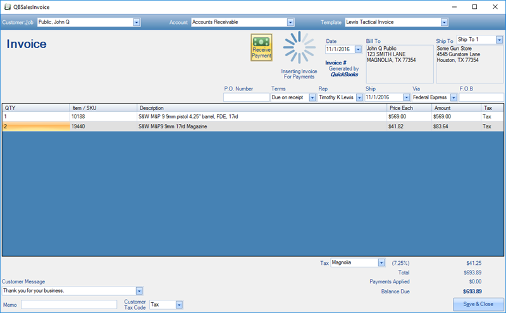
Task: Click the Payments Applied $0.00 value
Action: pyautogui.click(x=475, y=282)
